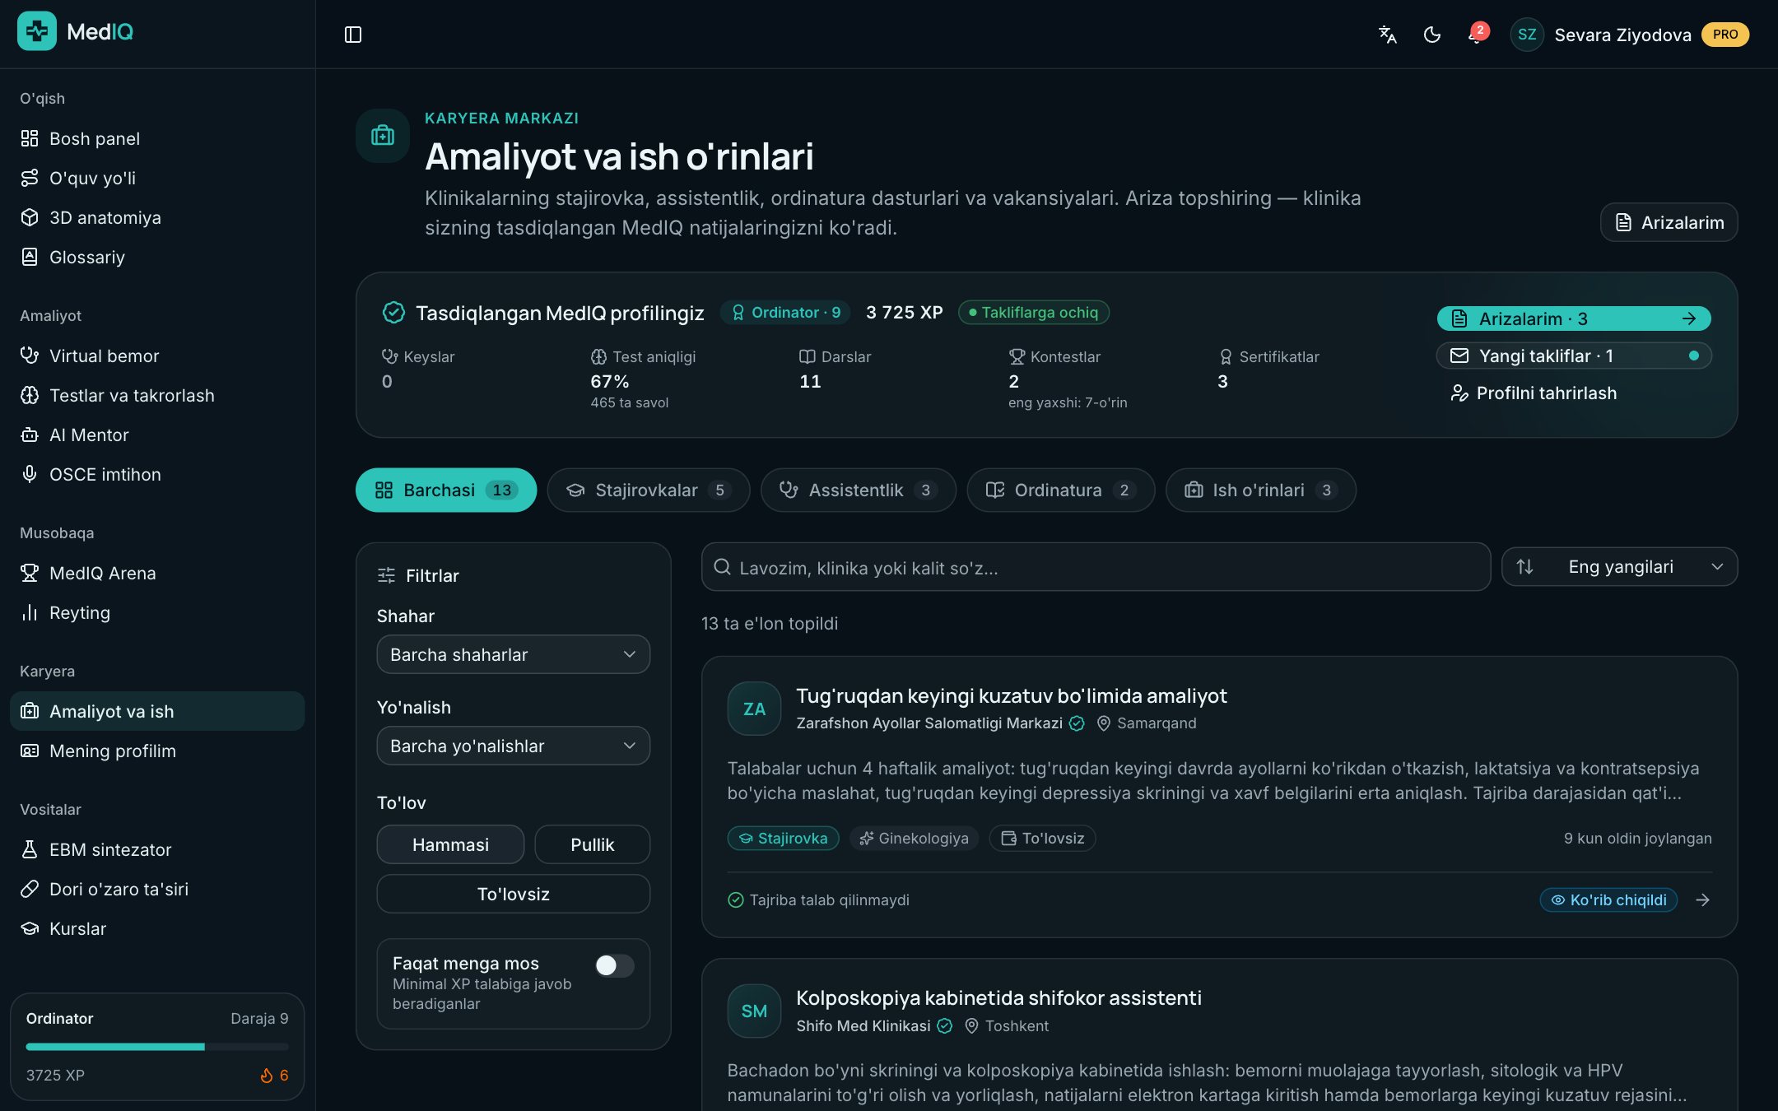1778x1111 pixels.
Task: Collapse the sidebar panel icon
Action: [x=353, y=35]
